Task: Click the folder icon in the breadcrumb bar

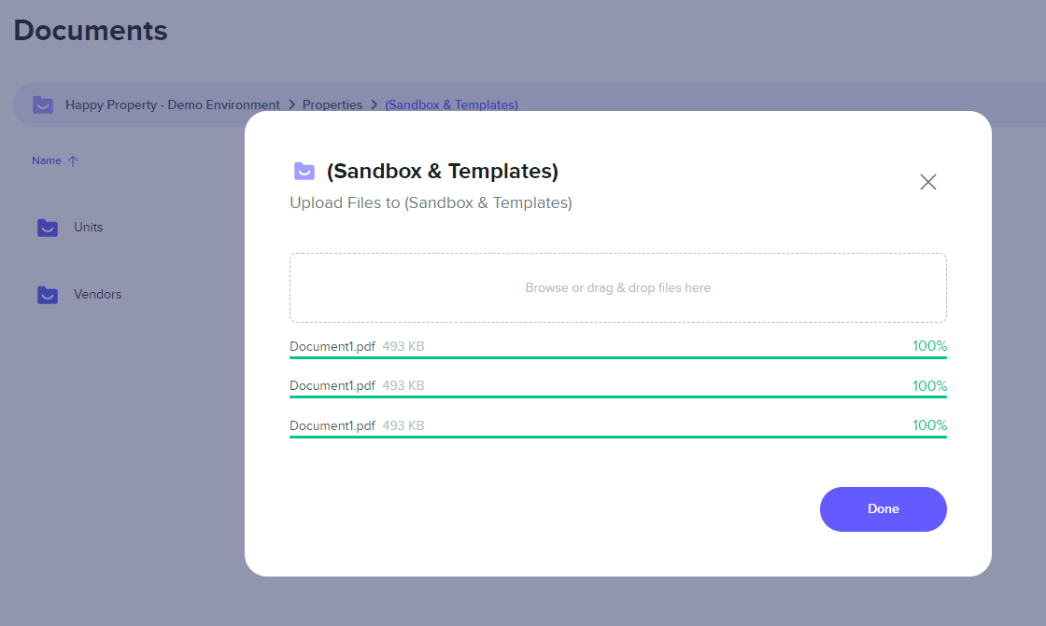Action: [43, 104]
